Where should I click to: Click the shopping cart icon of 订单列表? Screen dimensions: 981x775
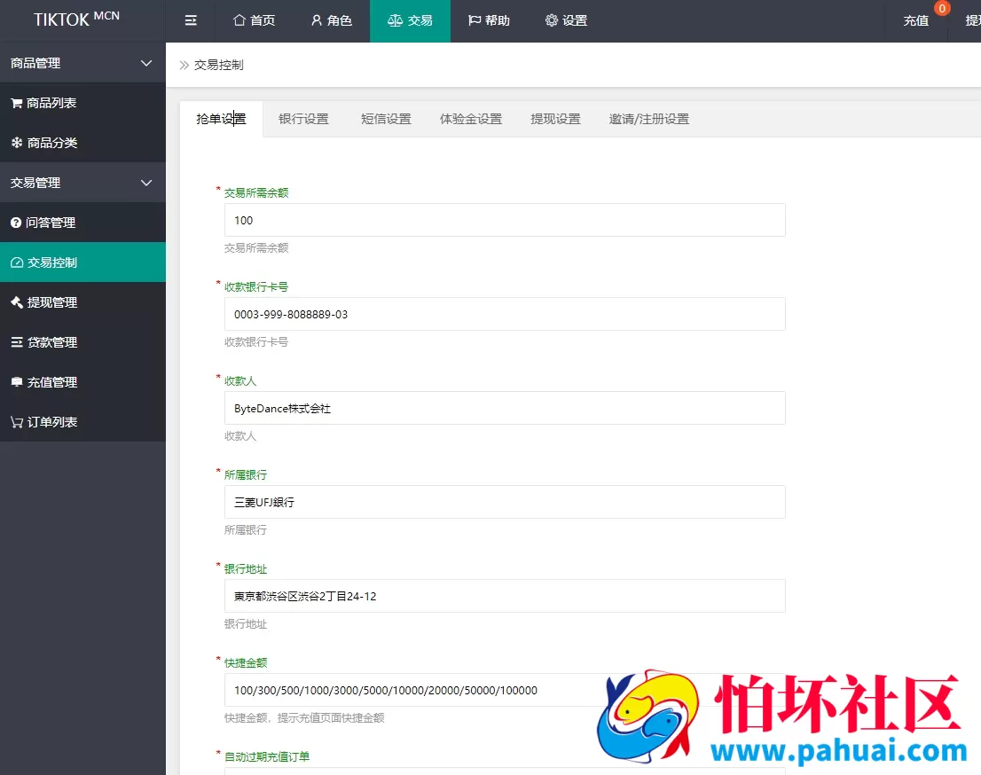click(x=17, y=422)
